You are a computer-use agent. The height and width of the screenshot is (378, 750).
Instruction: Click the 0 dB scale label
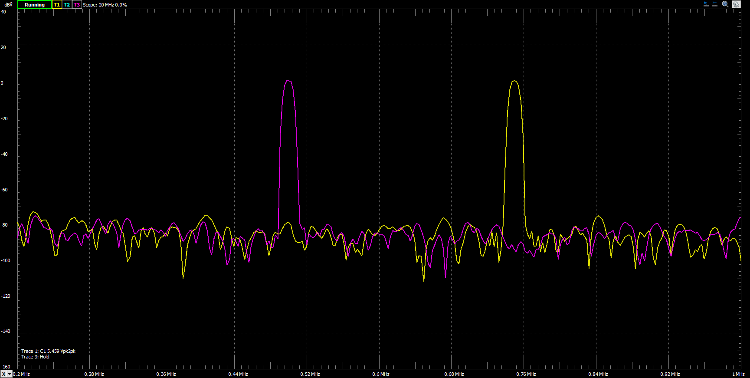tap(2, 83)
